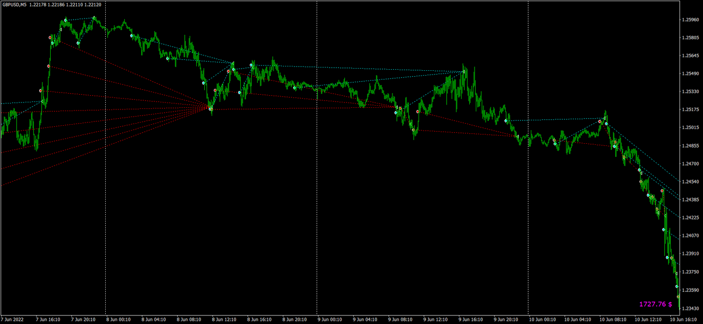This screenshot has height=324, width=703.
Task: Select price level 1.24700
Action: point(690,164)
